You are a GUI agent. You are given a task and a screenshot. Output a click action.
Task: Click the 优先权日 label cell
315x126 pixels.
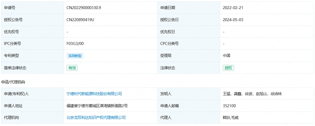[189, 32]
